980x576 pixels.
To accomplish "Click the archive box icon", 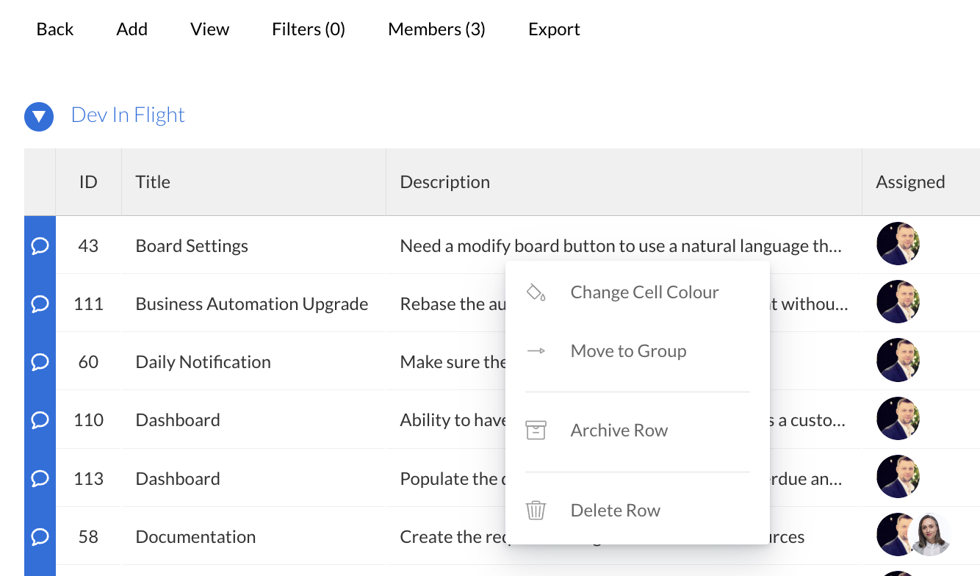I will click(536, 431).
